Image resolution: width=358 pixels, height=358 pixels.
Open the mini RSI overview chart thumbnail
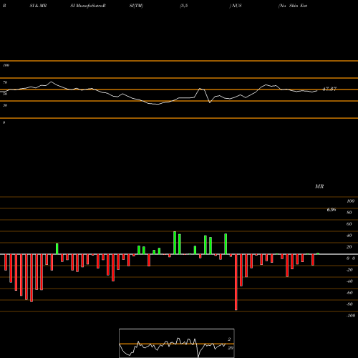(x=177, y=343)
